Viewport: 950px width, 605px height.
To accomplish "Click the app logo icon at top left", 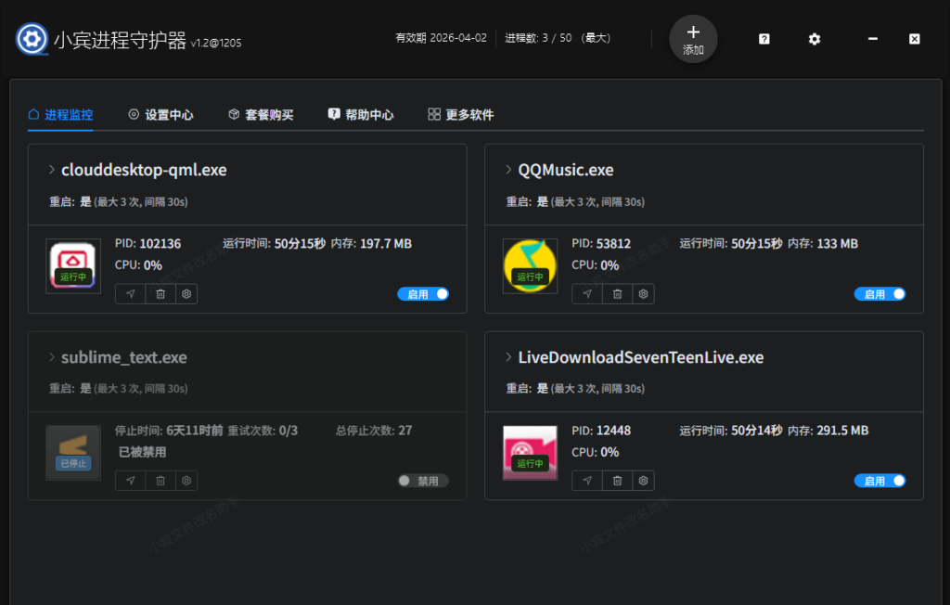I will click(x=31, y=39).
